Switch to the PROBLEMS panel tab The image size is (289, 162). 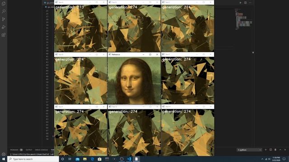point(14,150)
